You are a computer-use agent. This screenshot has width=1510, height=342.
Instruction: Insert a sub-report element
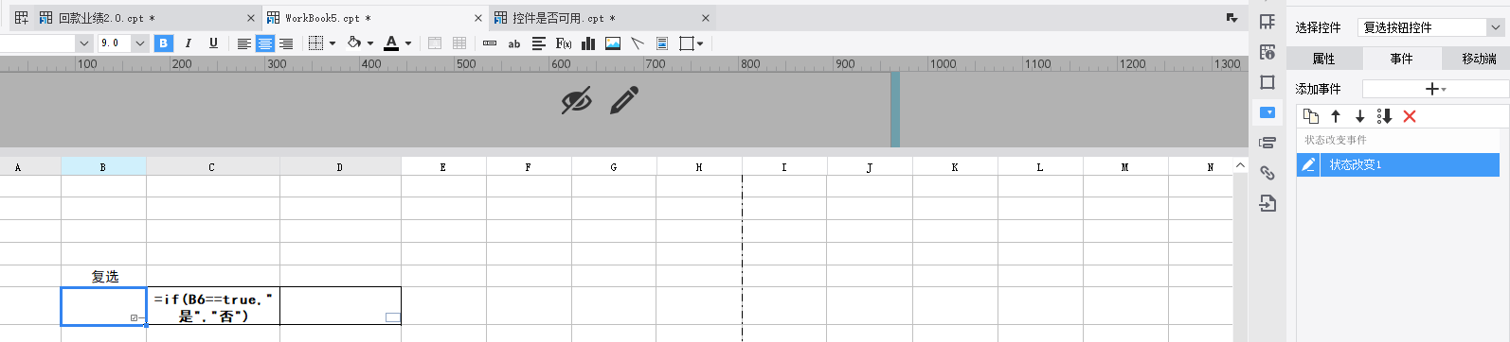coord(662,43)
